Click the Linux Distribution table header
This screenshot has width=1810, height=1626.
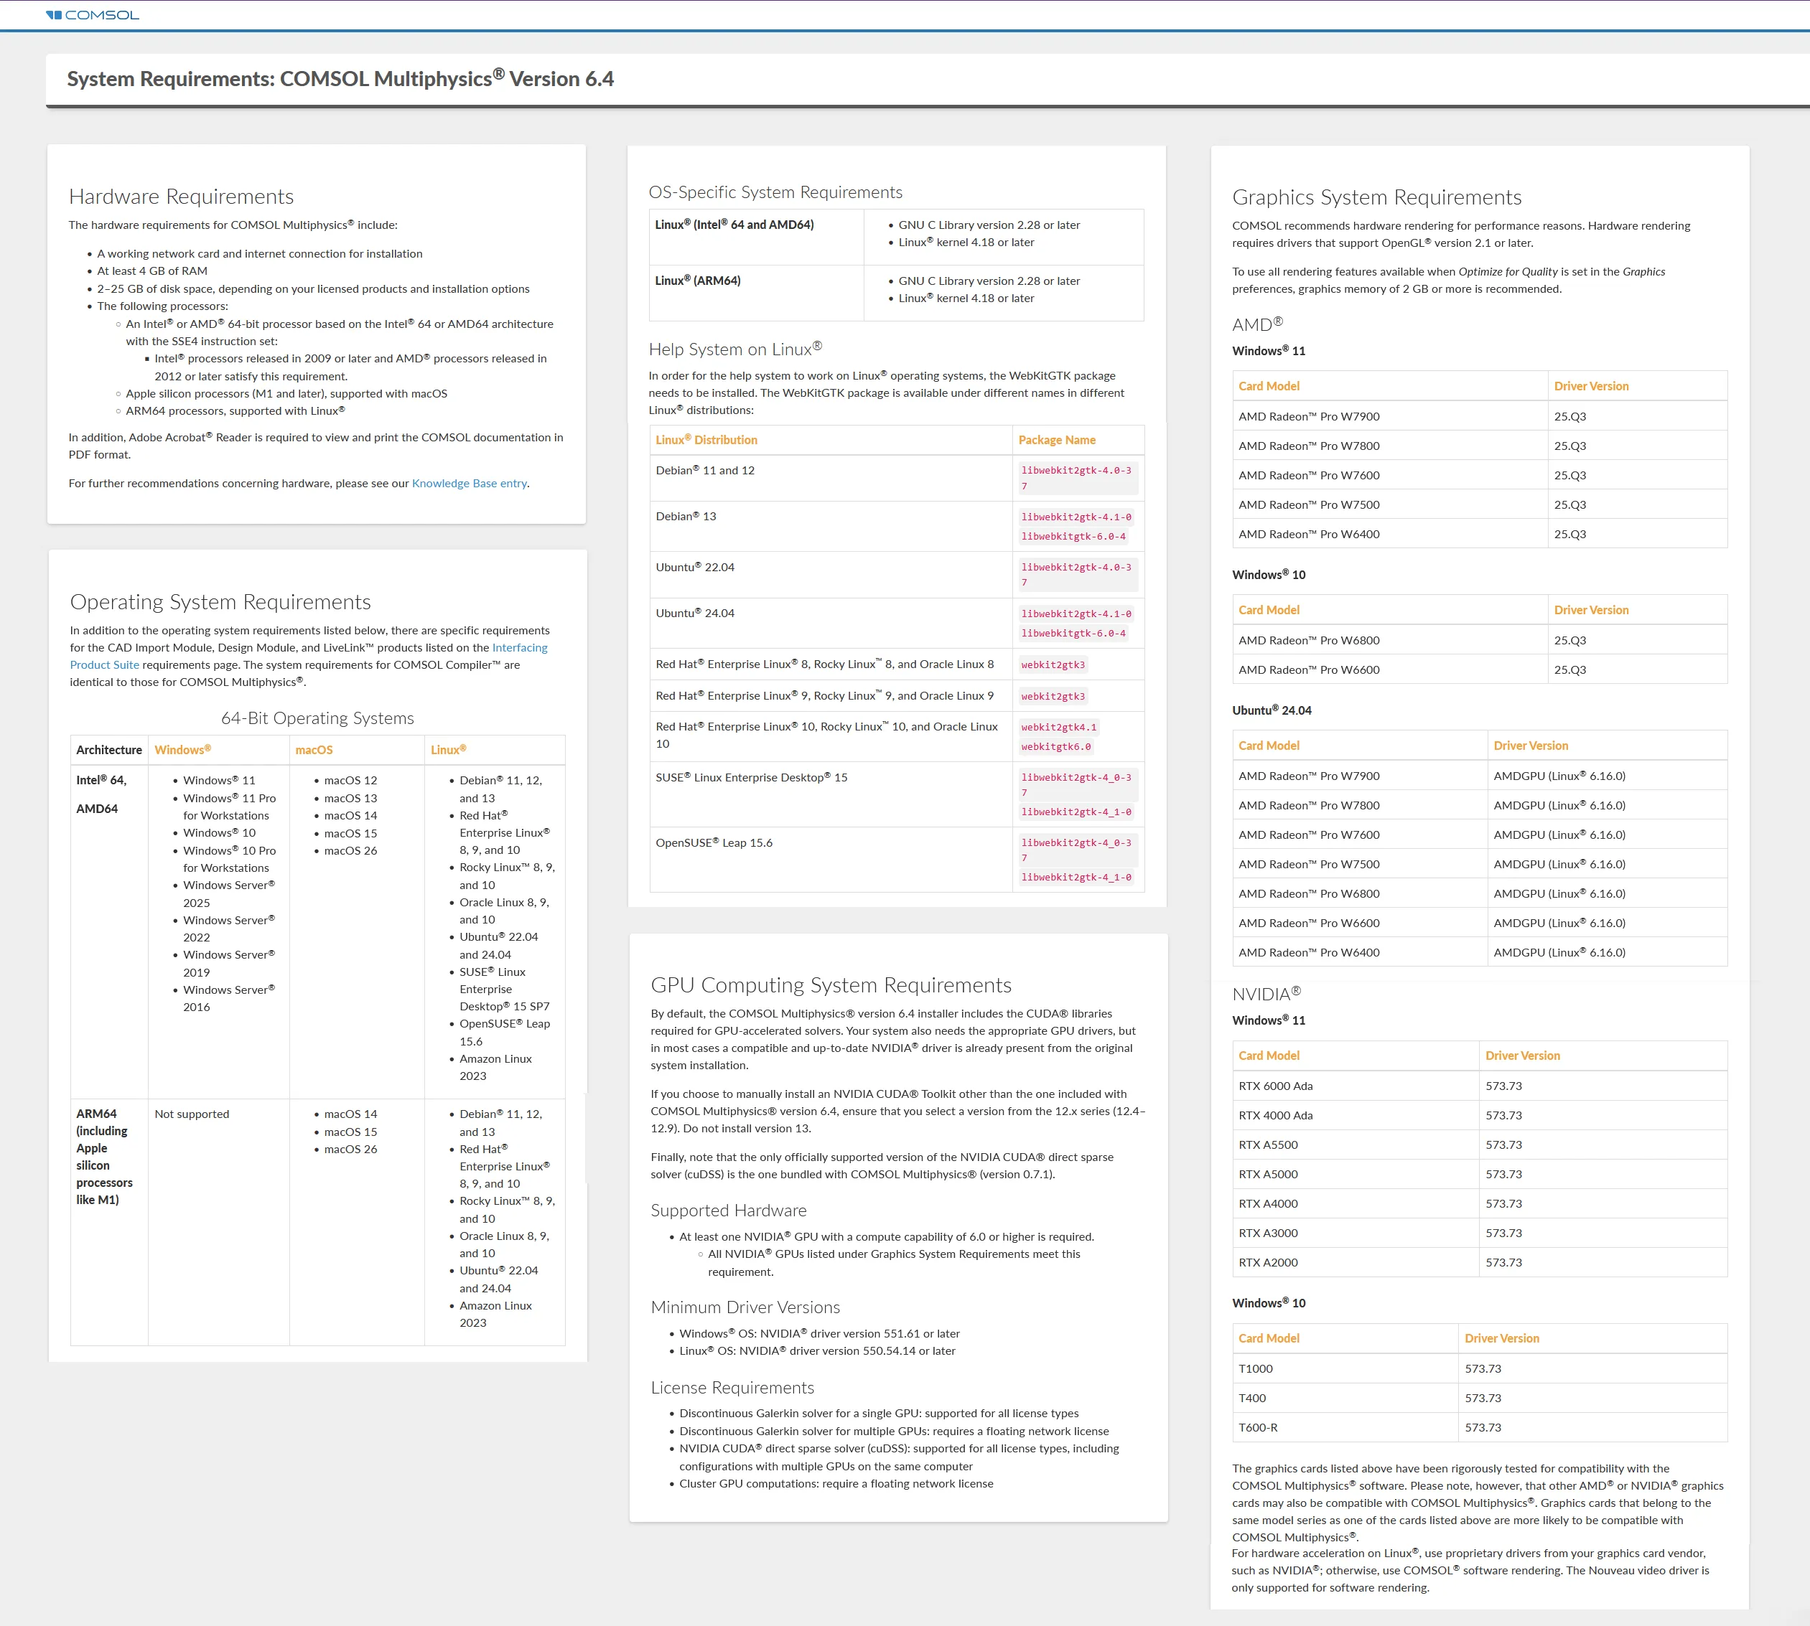click(x=706, y=440)
